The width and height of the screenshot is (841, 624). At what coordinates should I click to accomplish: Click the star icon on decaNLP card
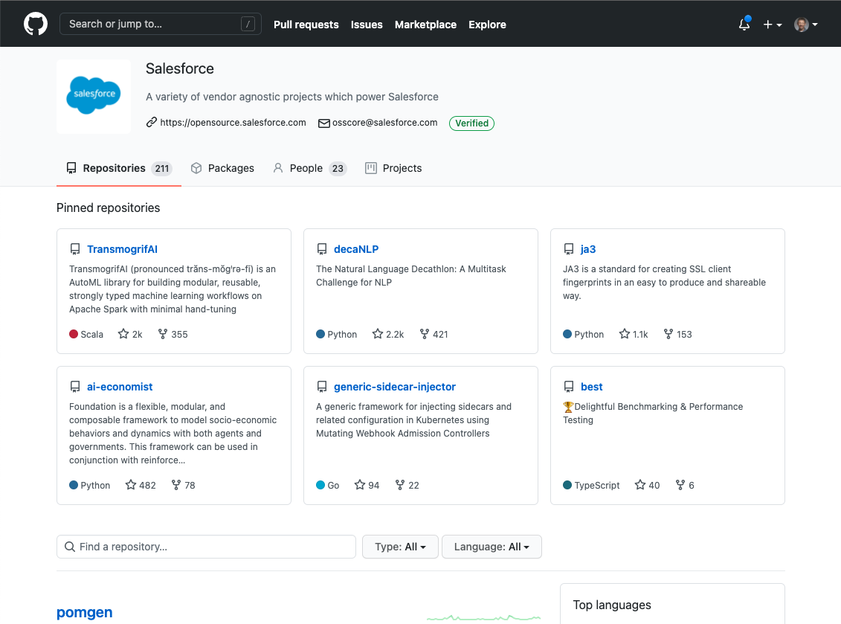tap(378, 334)
